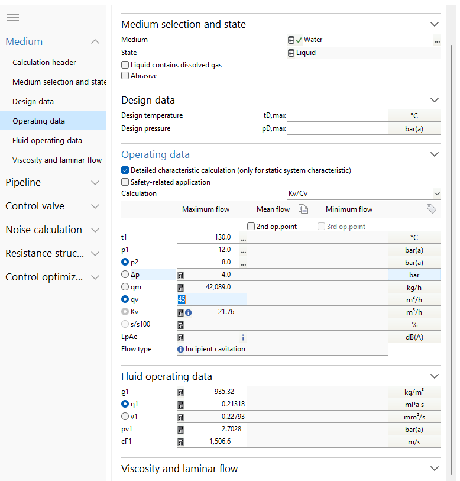Click calculator icon in pv1 row
The height and width of the screenshot is (481, 460).
click(180, 430)
